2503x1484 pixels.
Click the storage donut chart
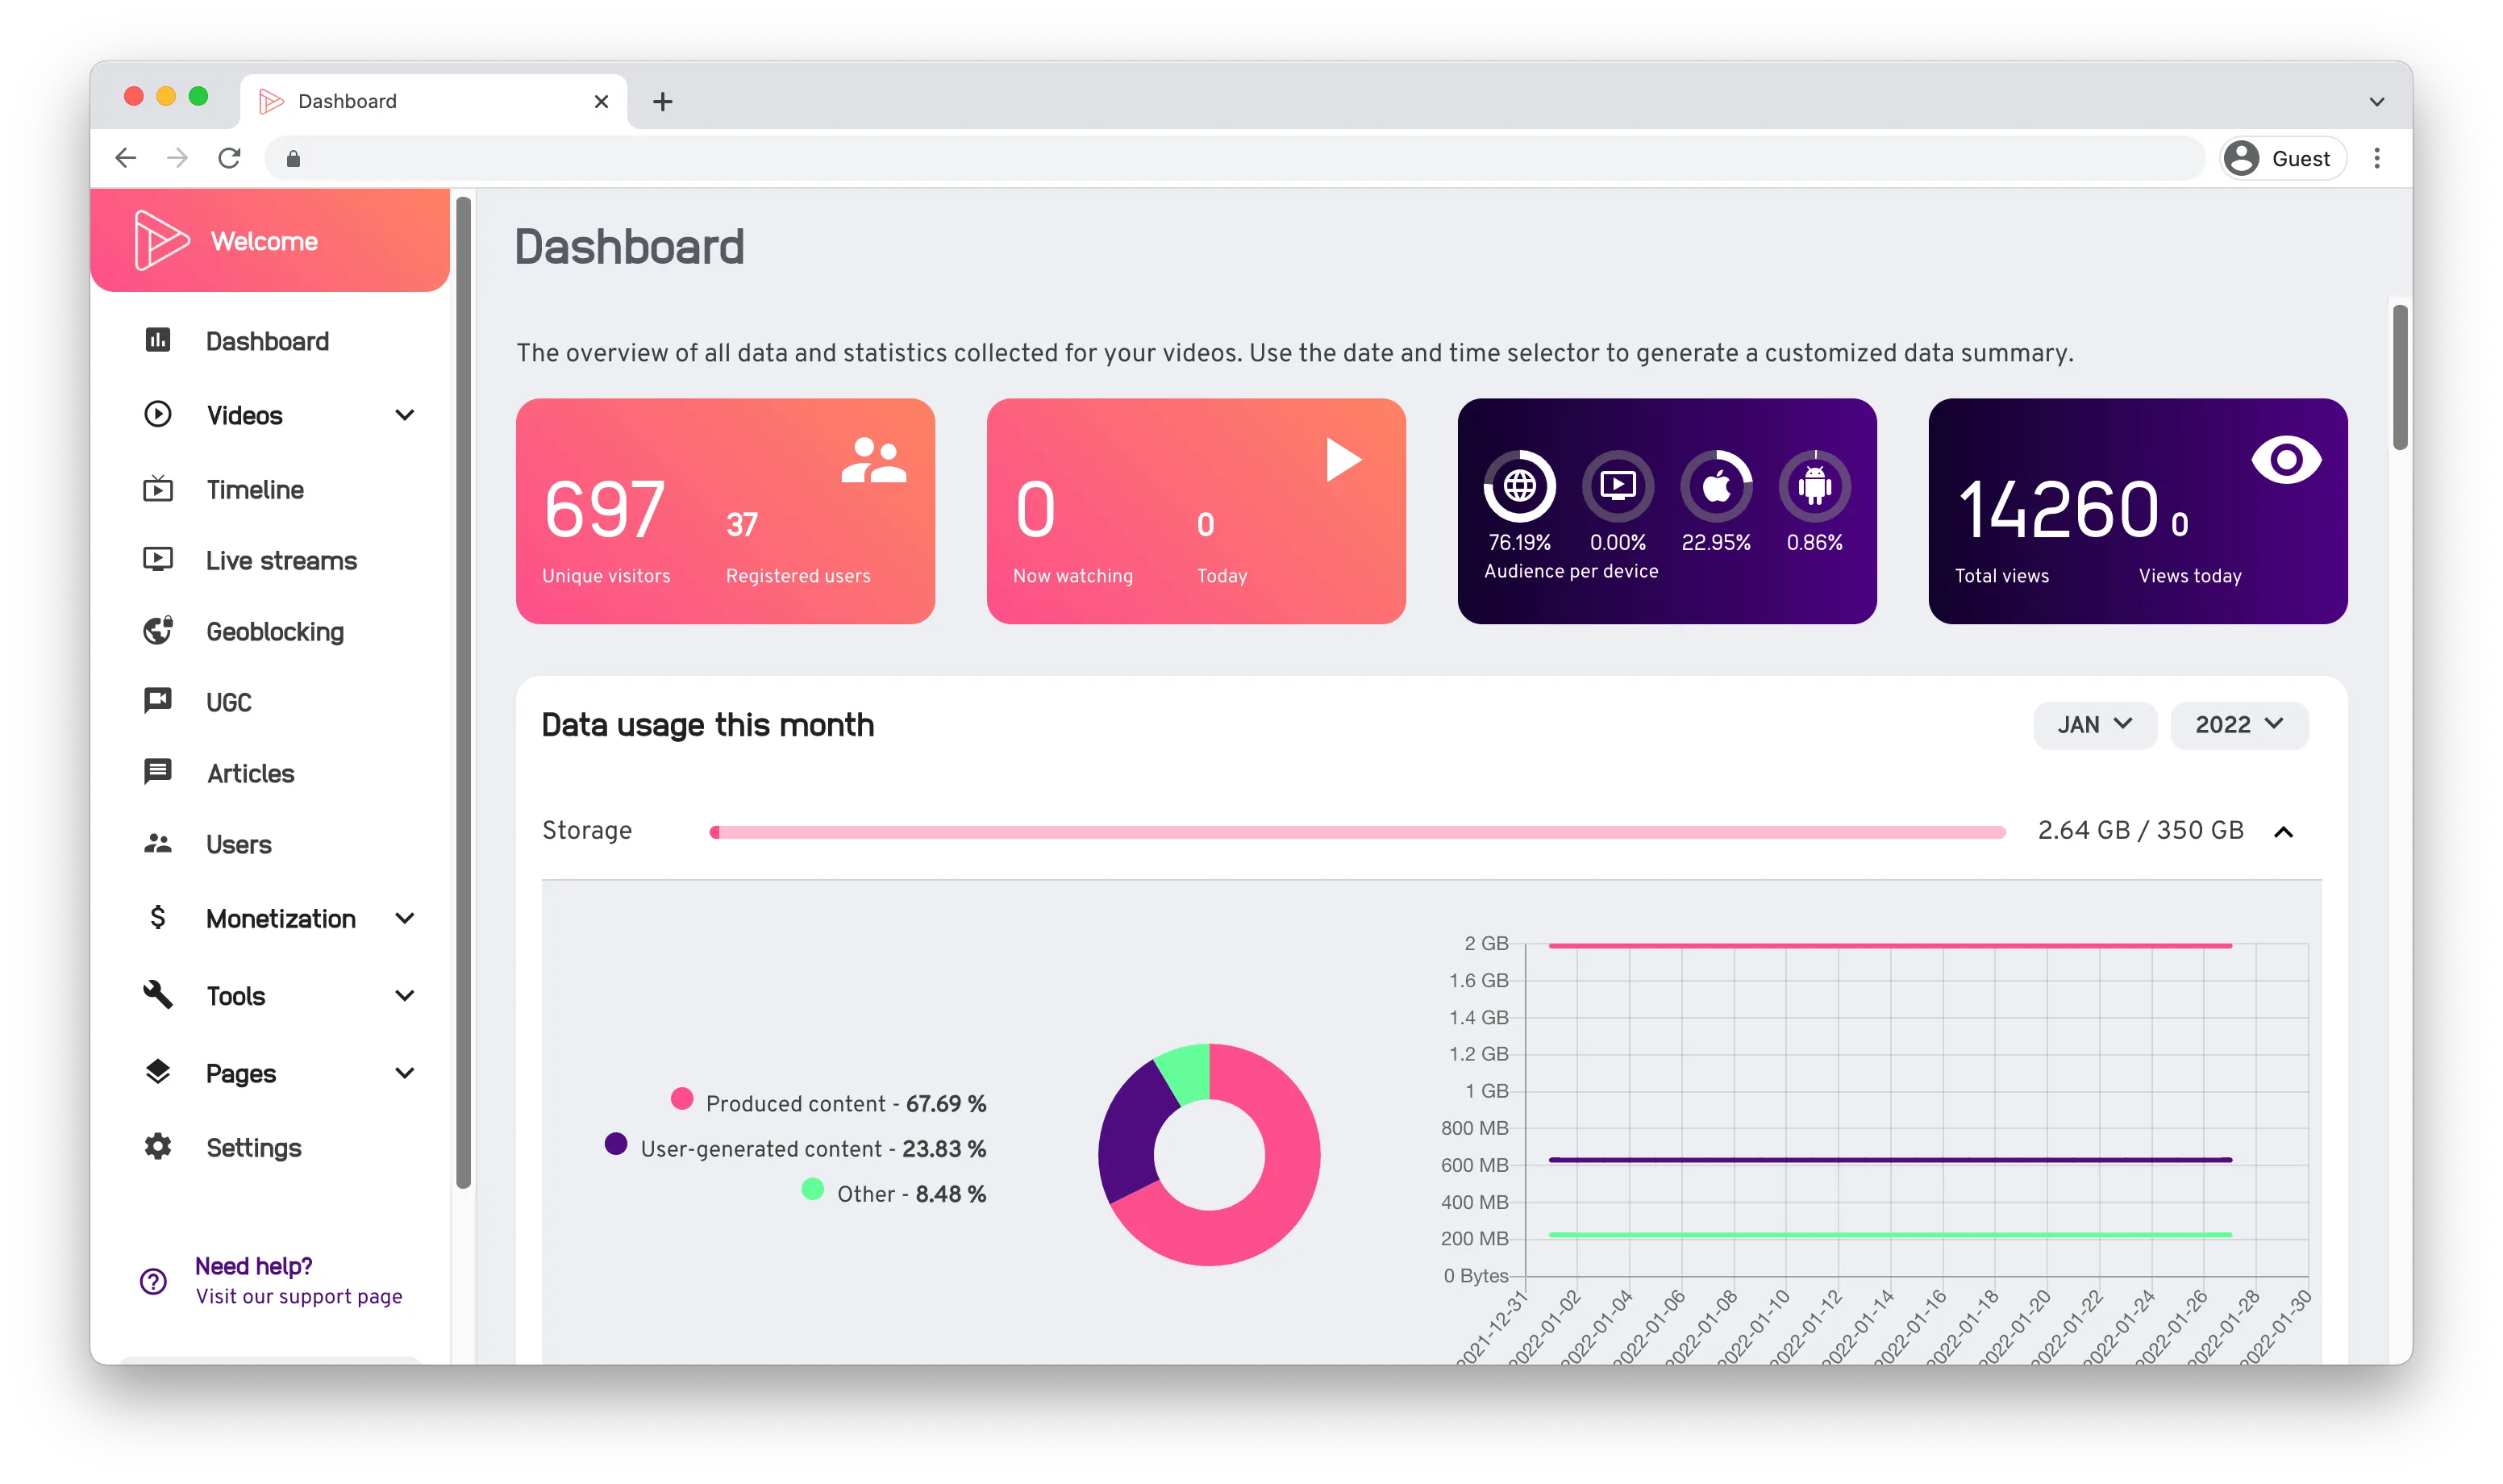coord(1209,1154)
